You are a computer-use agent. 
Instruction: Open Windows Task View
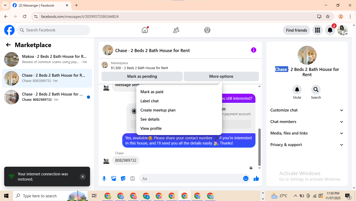[94, 196]
